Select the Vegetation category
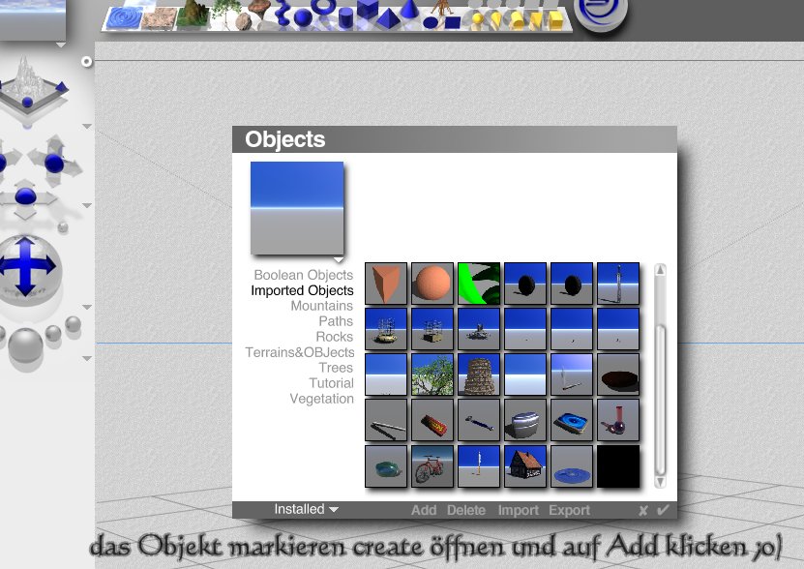This screenshot has width=804, height=569. pos(321,399)
